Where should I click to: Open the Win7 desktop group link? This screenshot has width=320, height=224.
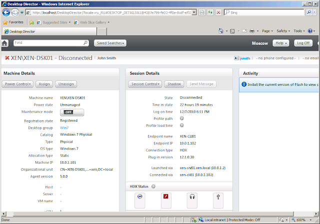point(64,128)
